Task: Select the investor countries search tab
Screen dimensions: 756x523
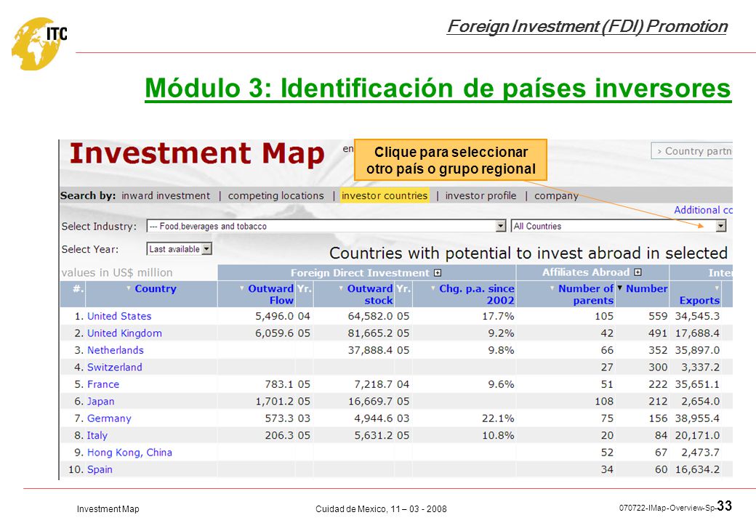Action: 385,195
